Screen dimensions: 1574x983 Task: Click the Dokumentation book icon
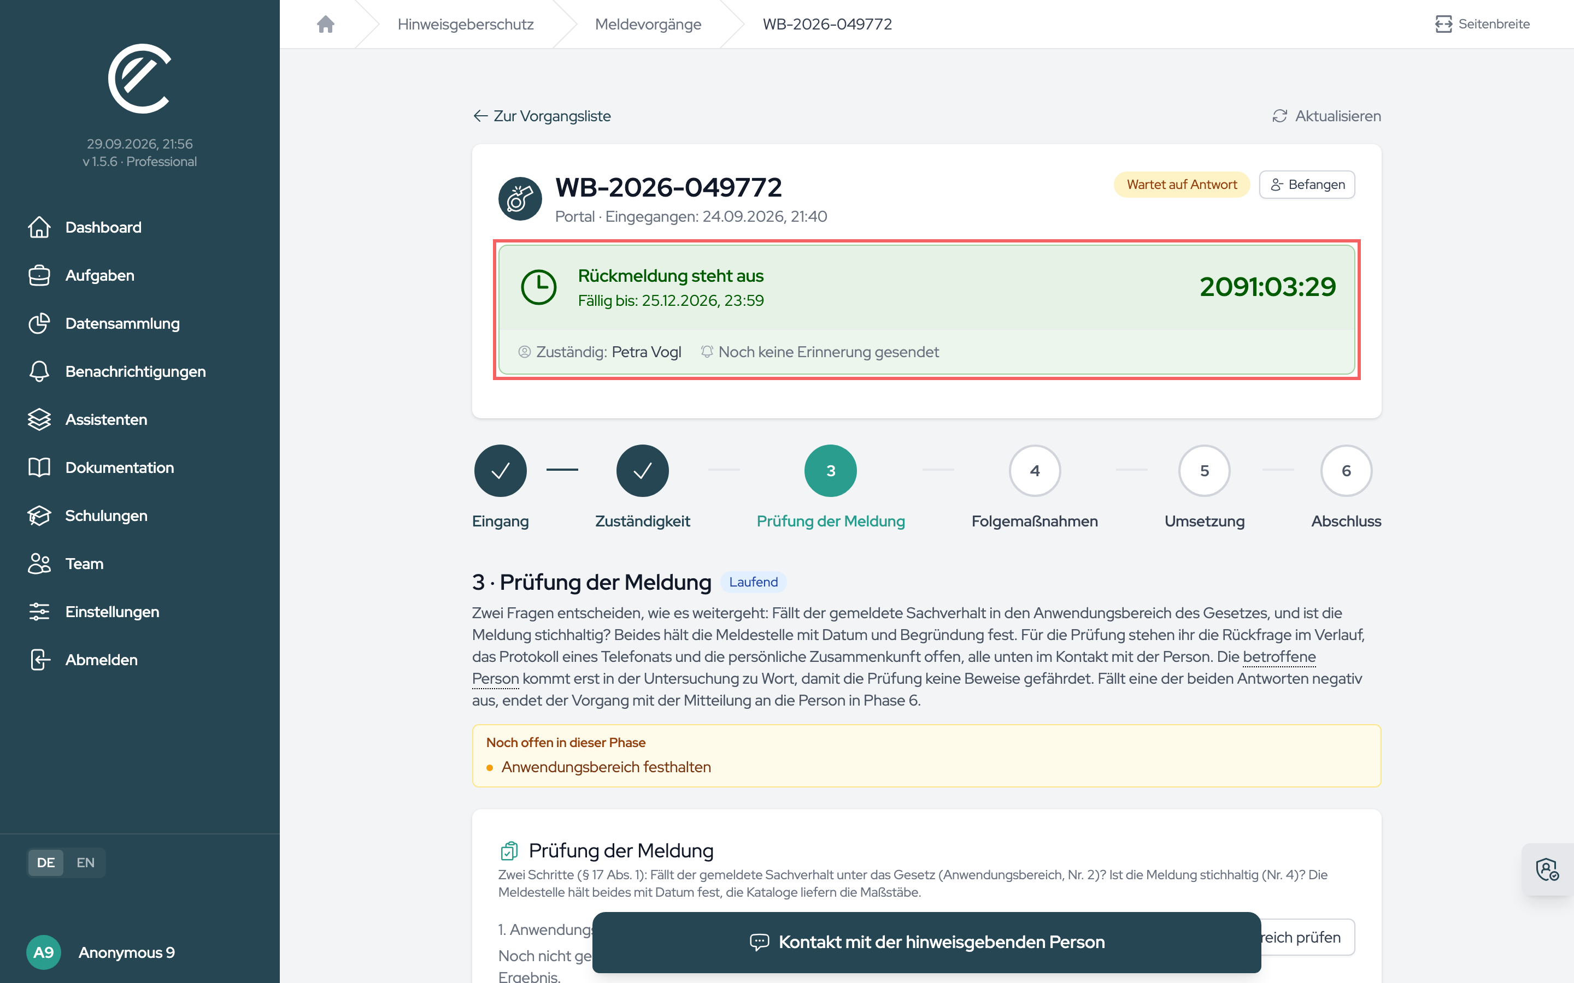(x=39, y=467)
